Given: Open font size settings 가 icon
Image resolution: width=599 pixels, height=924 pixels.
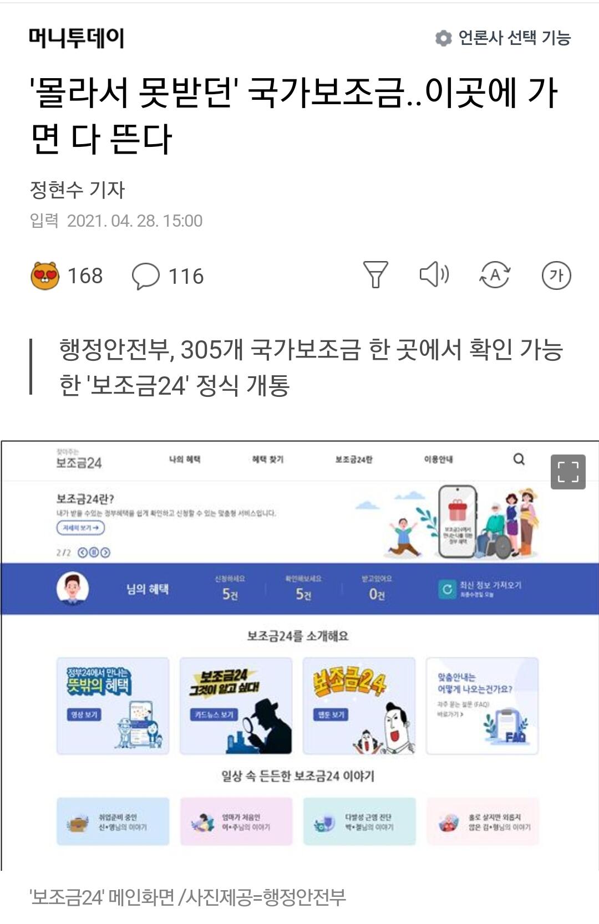Looking at the screenshot, I should (556, 275).
